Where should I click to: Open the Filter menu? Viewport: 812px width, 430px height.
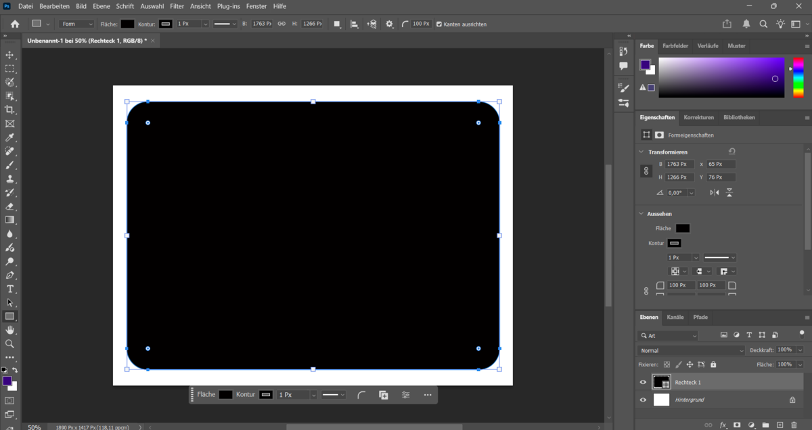tap(177, 6)
